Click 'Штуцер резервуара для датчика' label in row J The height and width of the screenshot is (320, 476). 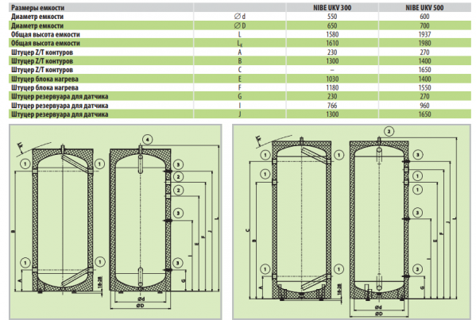60,114
